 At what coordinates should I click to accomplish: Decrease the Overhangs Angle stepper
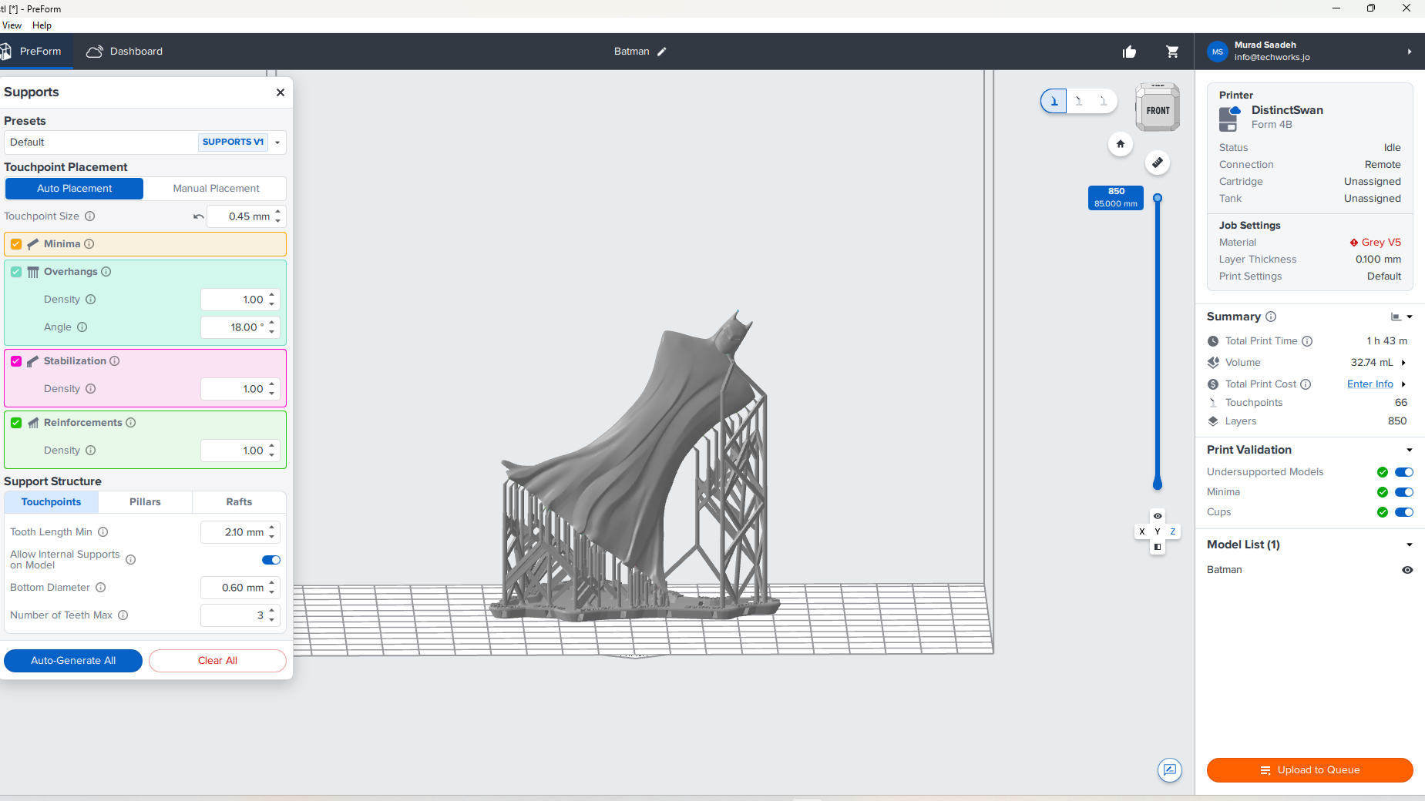272,332
